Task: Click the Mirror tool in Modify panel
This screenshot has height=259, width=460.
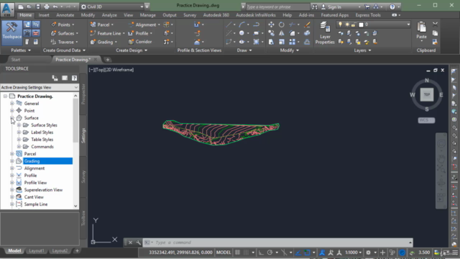Action: click(281, 33)
